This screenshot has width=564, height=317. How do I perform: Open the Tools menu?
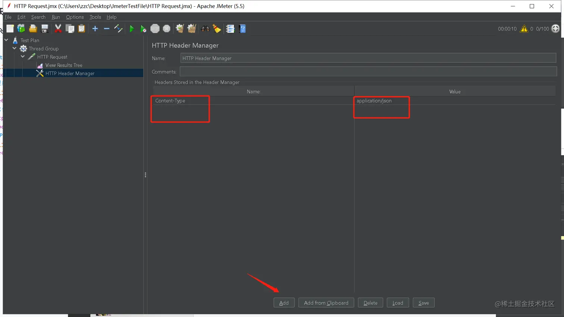point(95,17)
